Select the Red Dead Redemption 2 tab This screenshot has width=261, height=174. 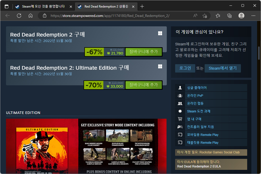pos(106,7)
